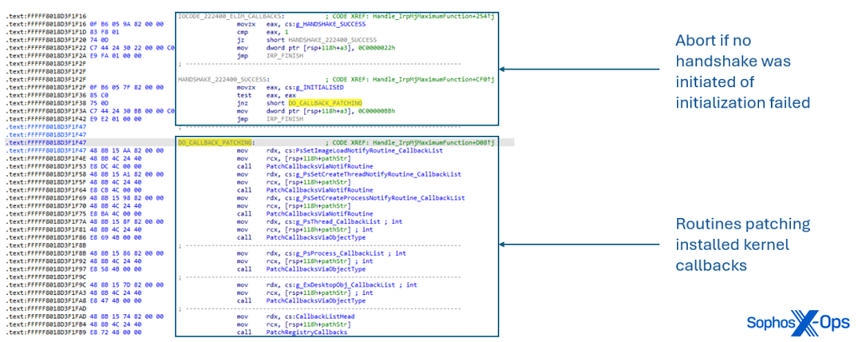
Task: Click the jnz mnemonic
Action: coord(242,103)
